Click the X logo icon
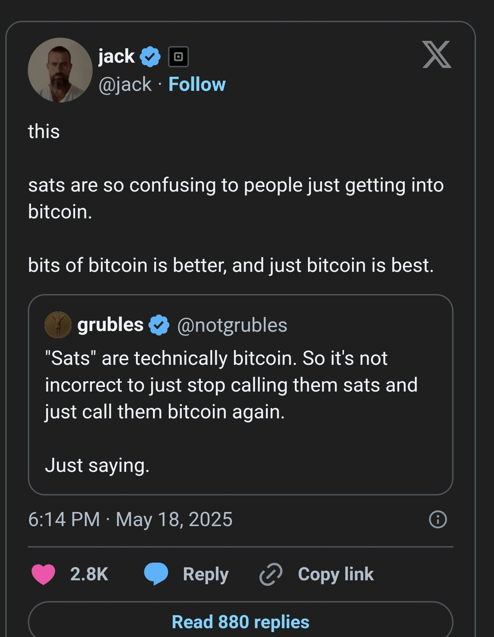494x637 pixels. click(437, 55)
